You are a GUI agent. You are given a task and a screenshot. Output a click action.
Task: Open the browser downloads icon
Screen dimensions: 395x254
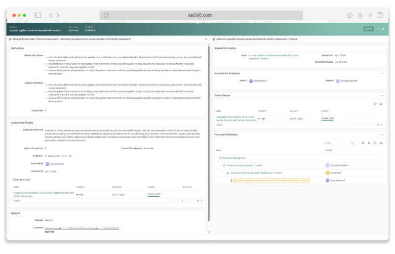pyautogui.click(x=350, y=15)
